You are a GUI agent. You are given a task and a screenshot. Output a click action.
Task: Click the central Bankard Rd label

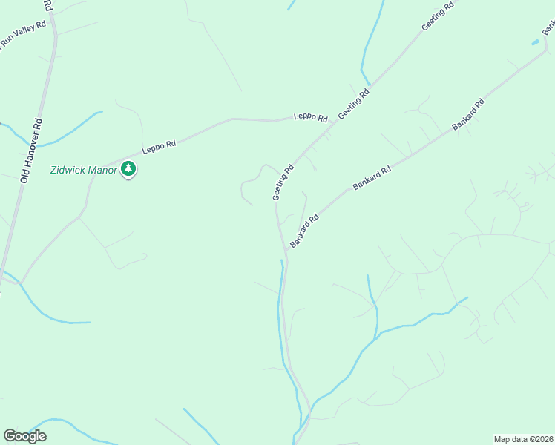(x=372, y=177)
